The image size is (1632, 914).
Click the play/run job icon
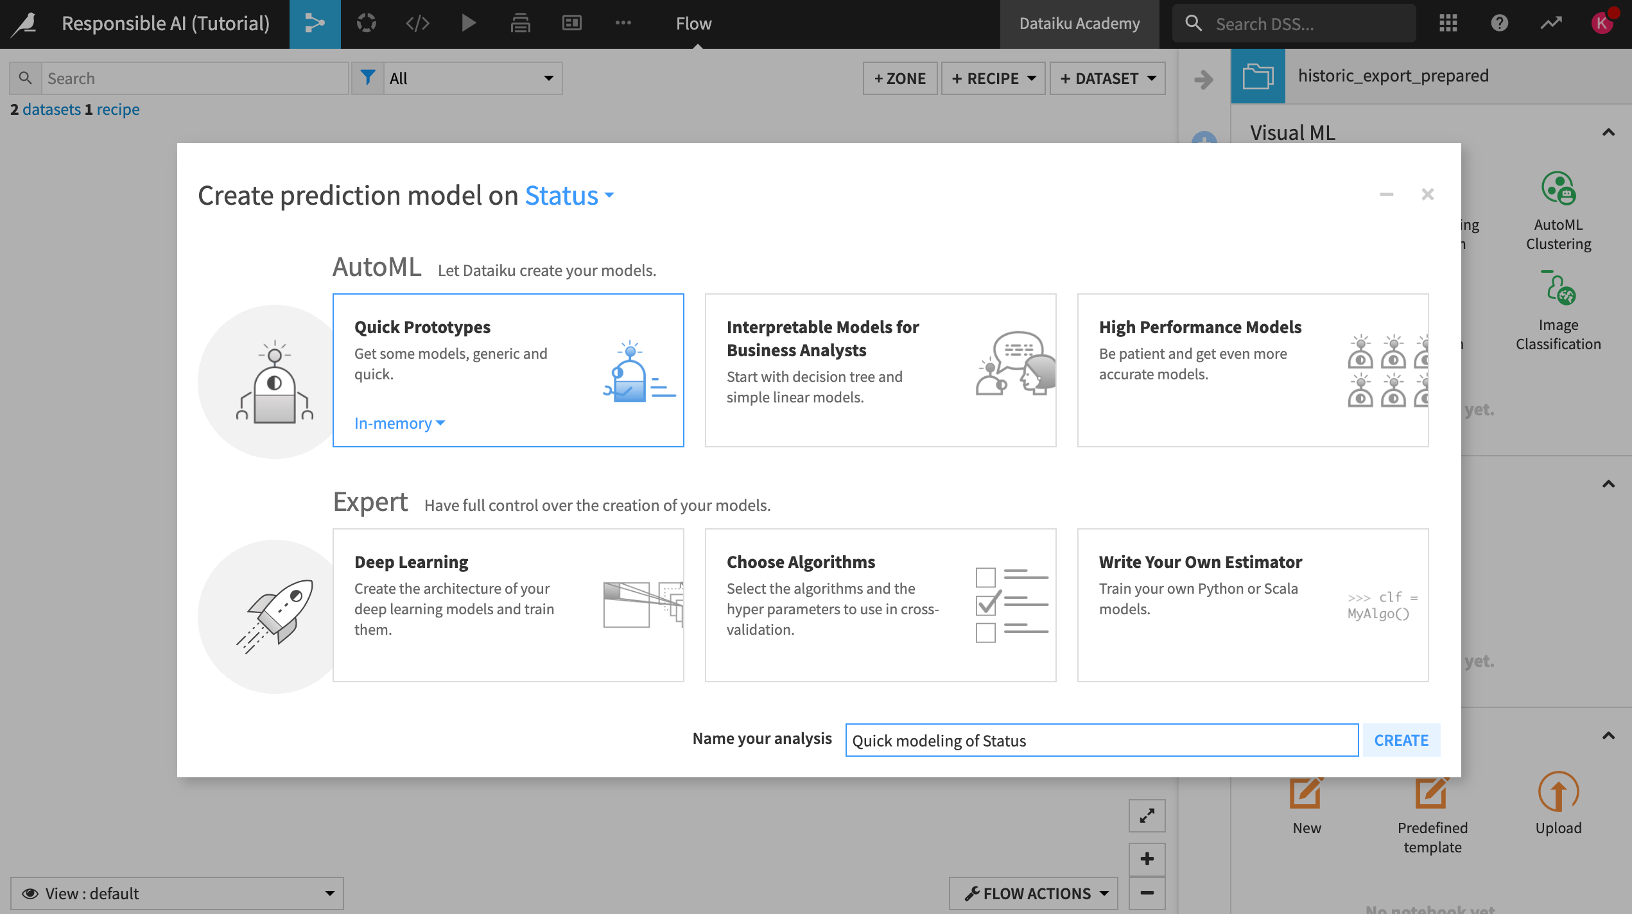click(x=467, y=22)
